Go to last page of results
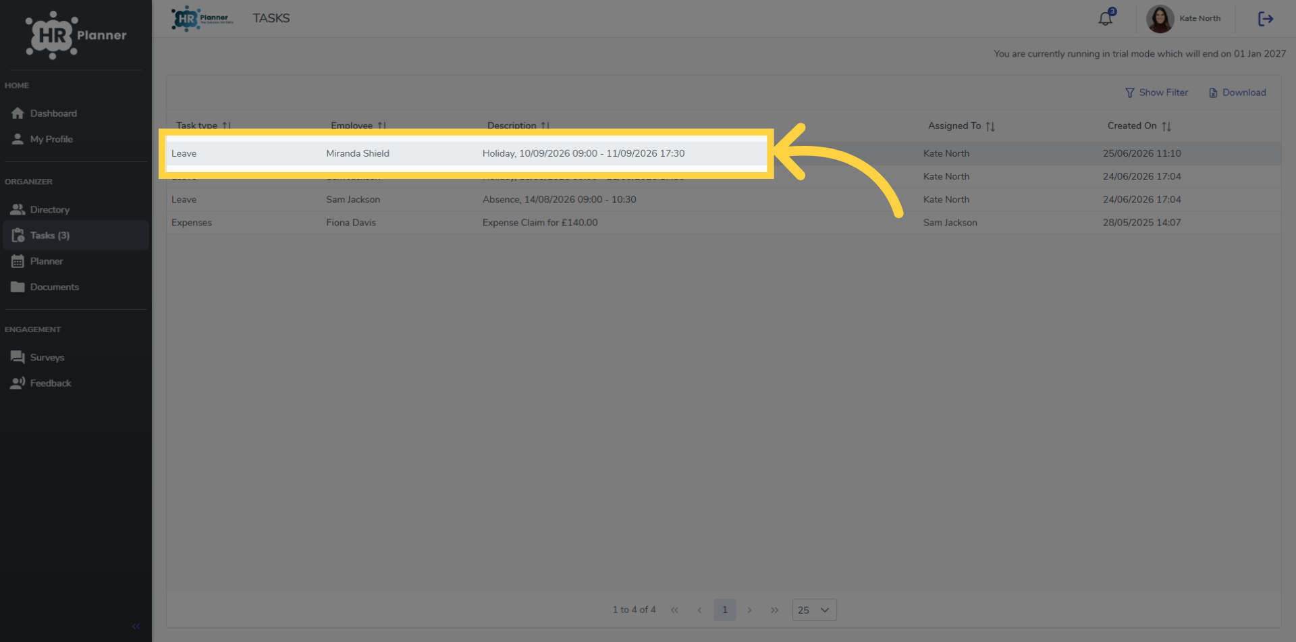The width and height of the screenshot is (1296, 642). (x=775, y=610)
